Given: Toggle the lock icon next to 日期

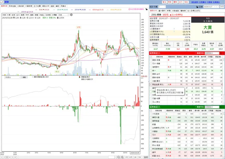Looking at the screenshot, I should [197, 7].
